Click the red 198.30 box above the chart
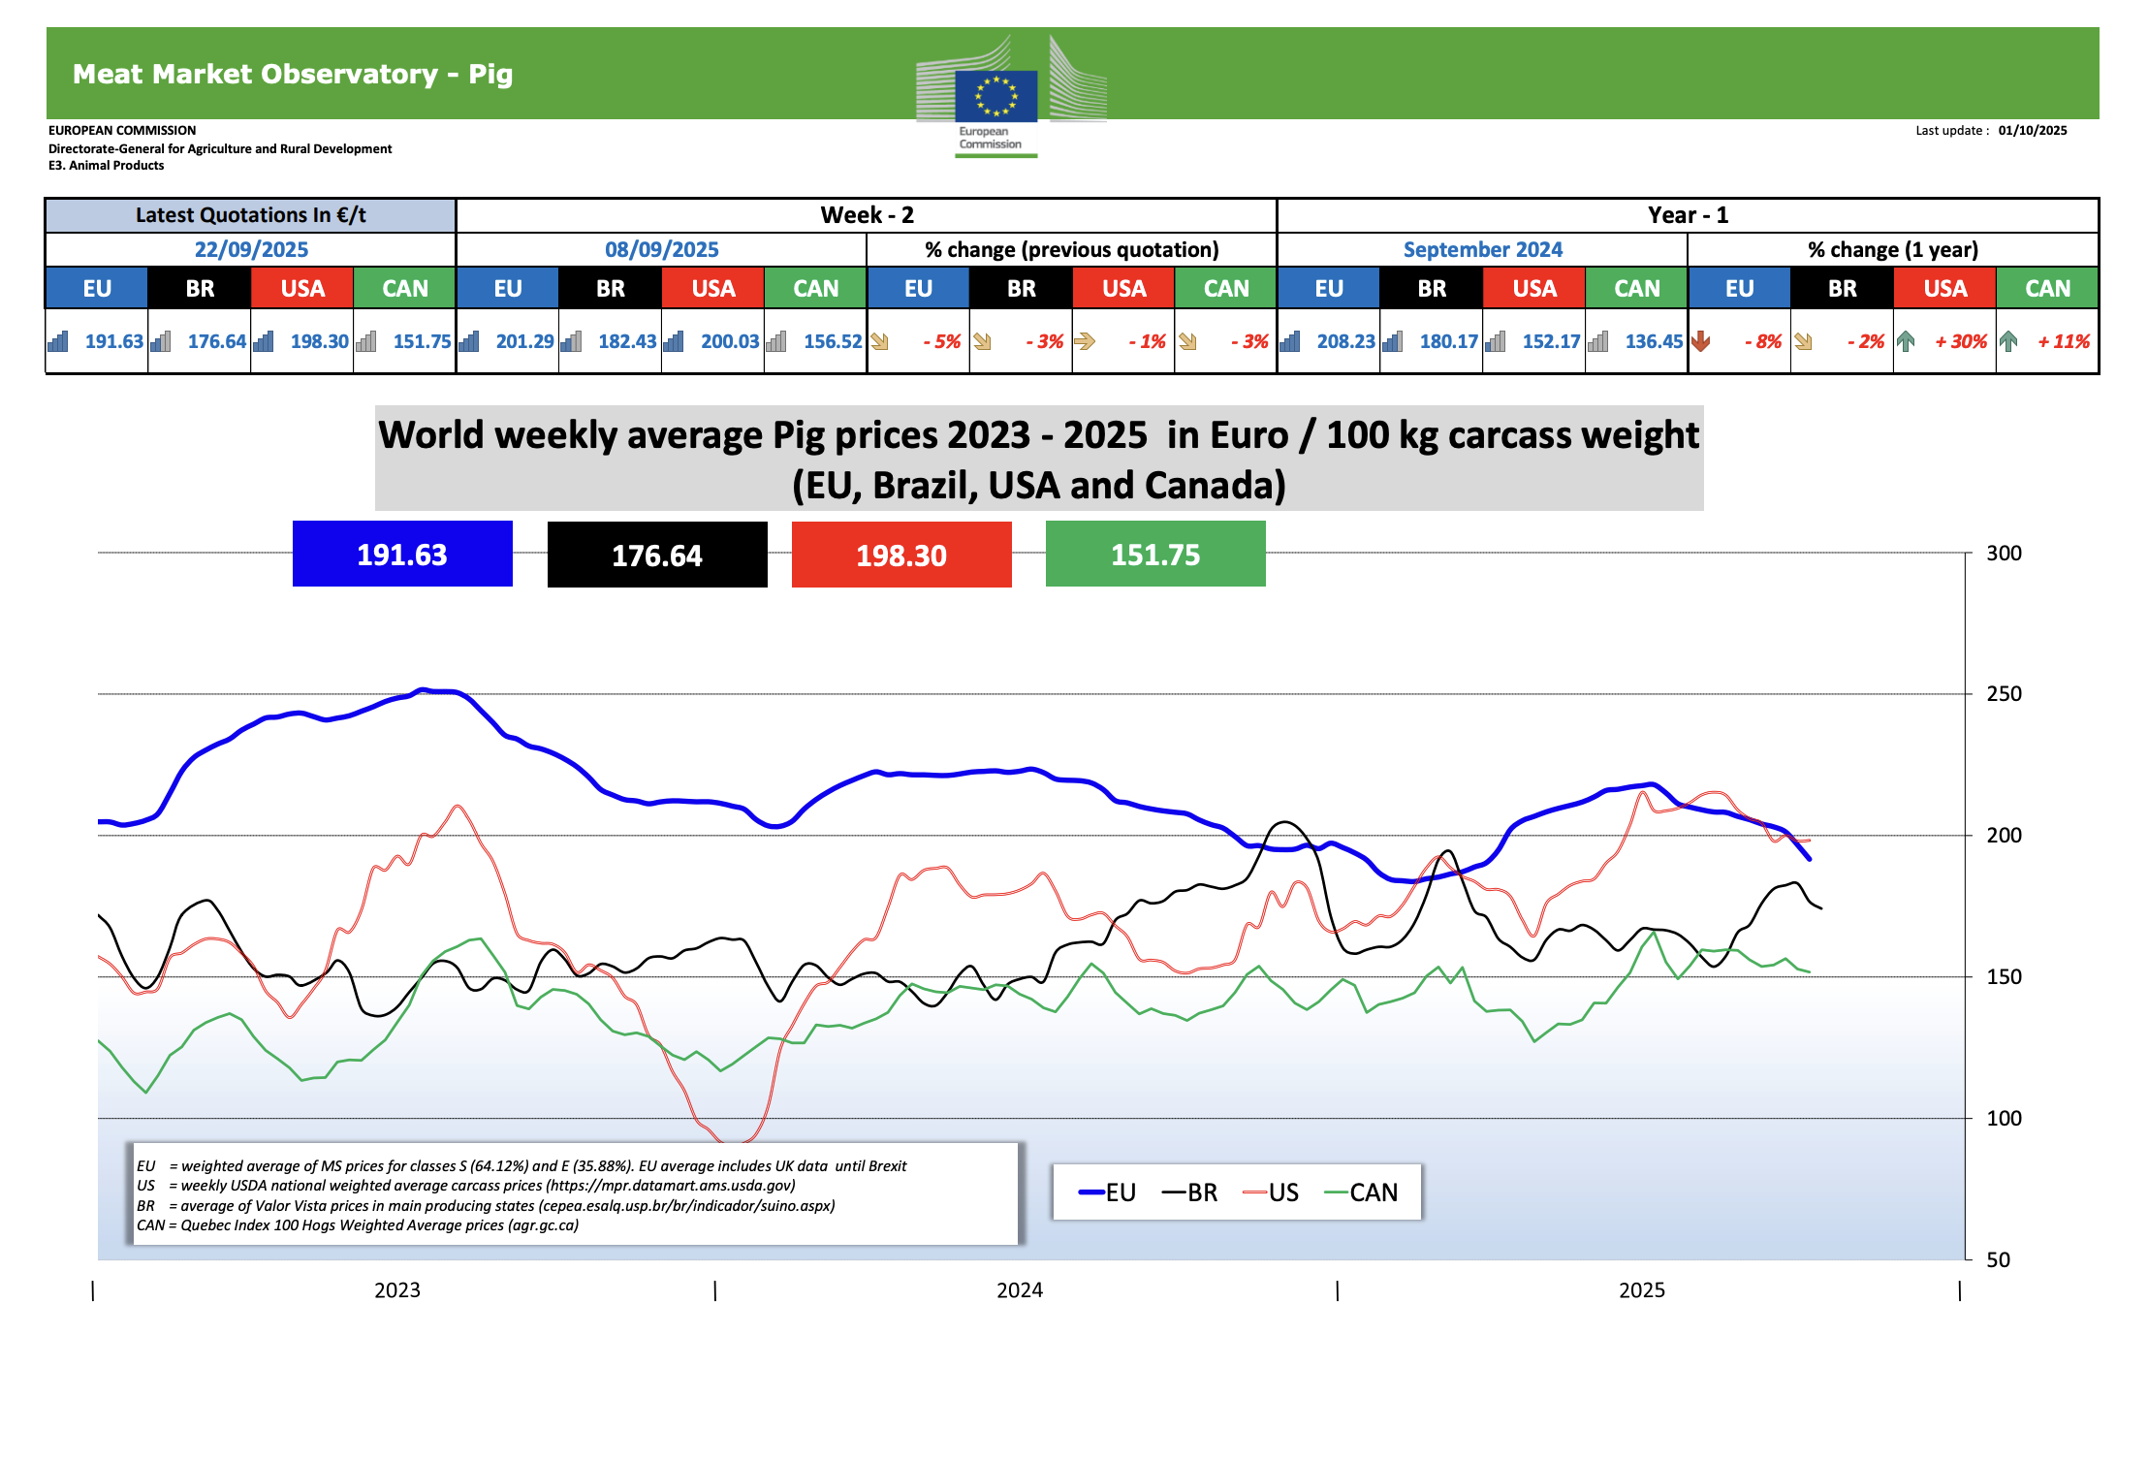The width and height of the screenshot is (2148, 1462). pos(901,555)
